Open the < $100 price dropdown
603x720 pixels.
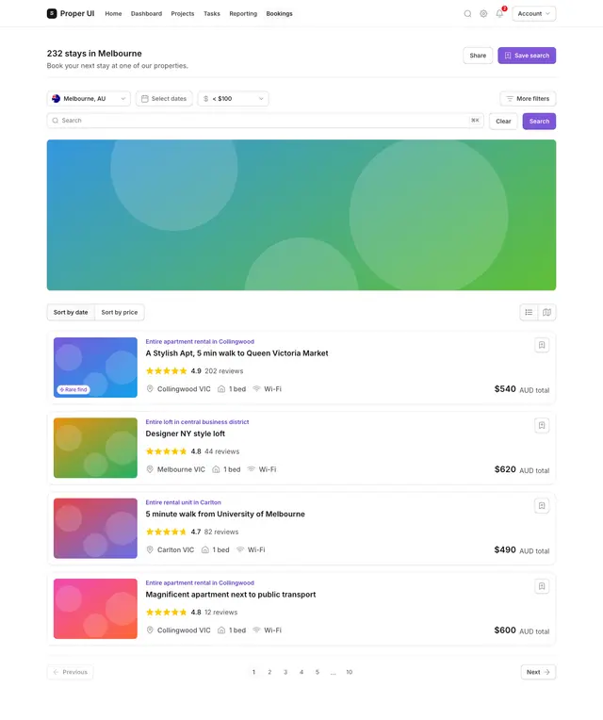233,99
